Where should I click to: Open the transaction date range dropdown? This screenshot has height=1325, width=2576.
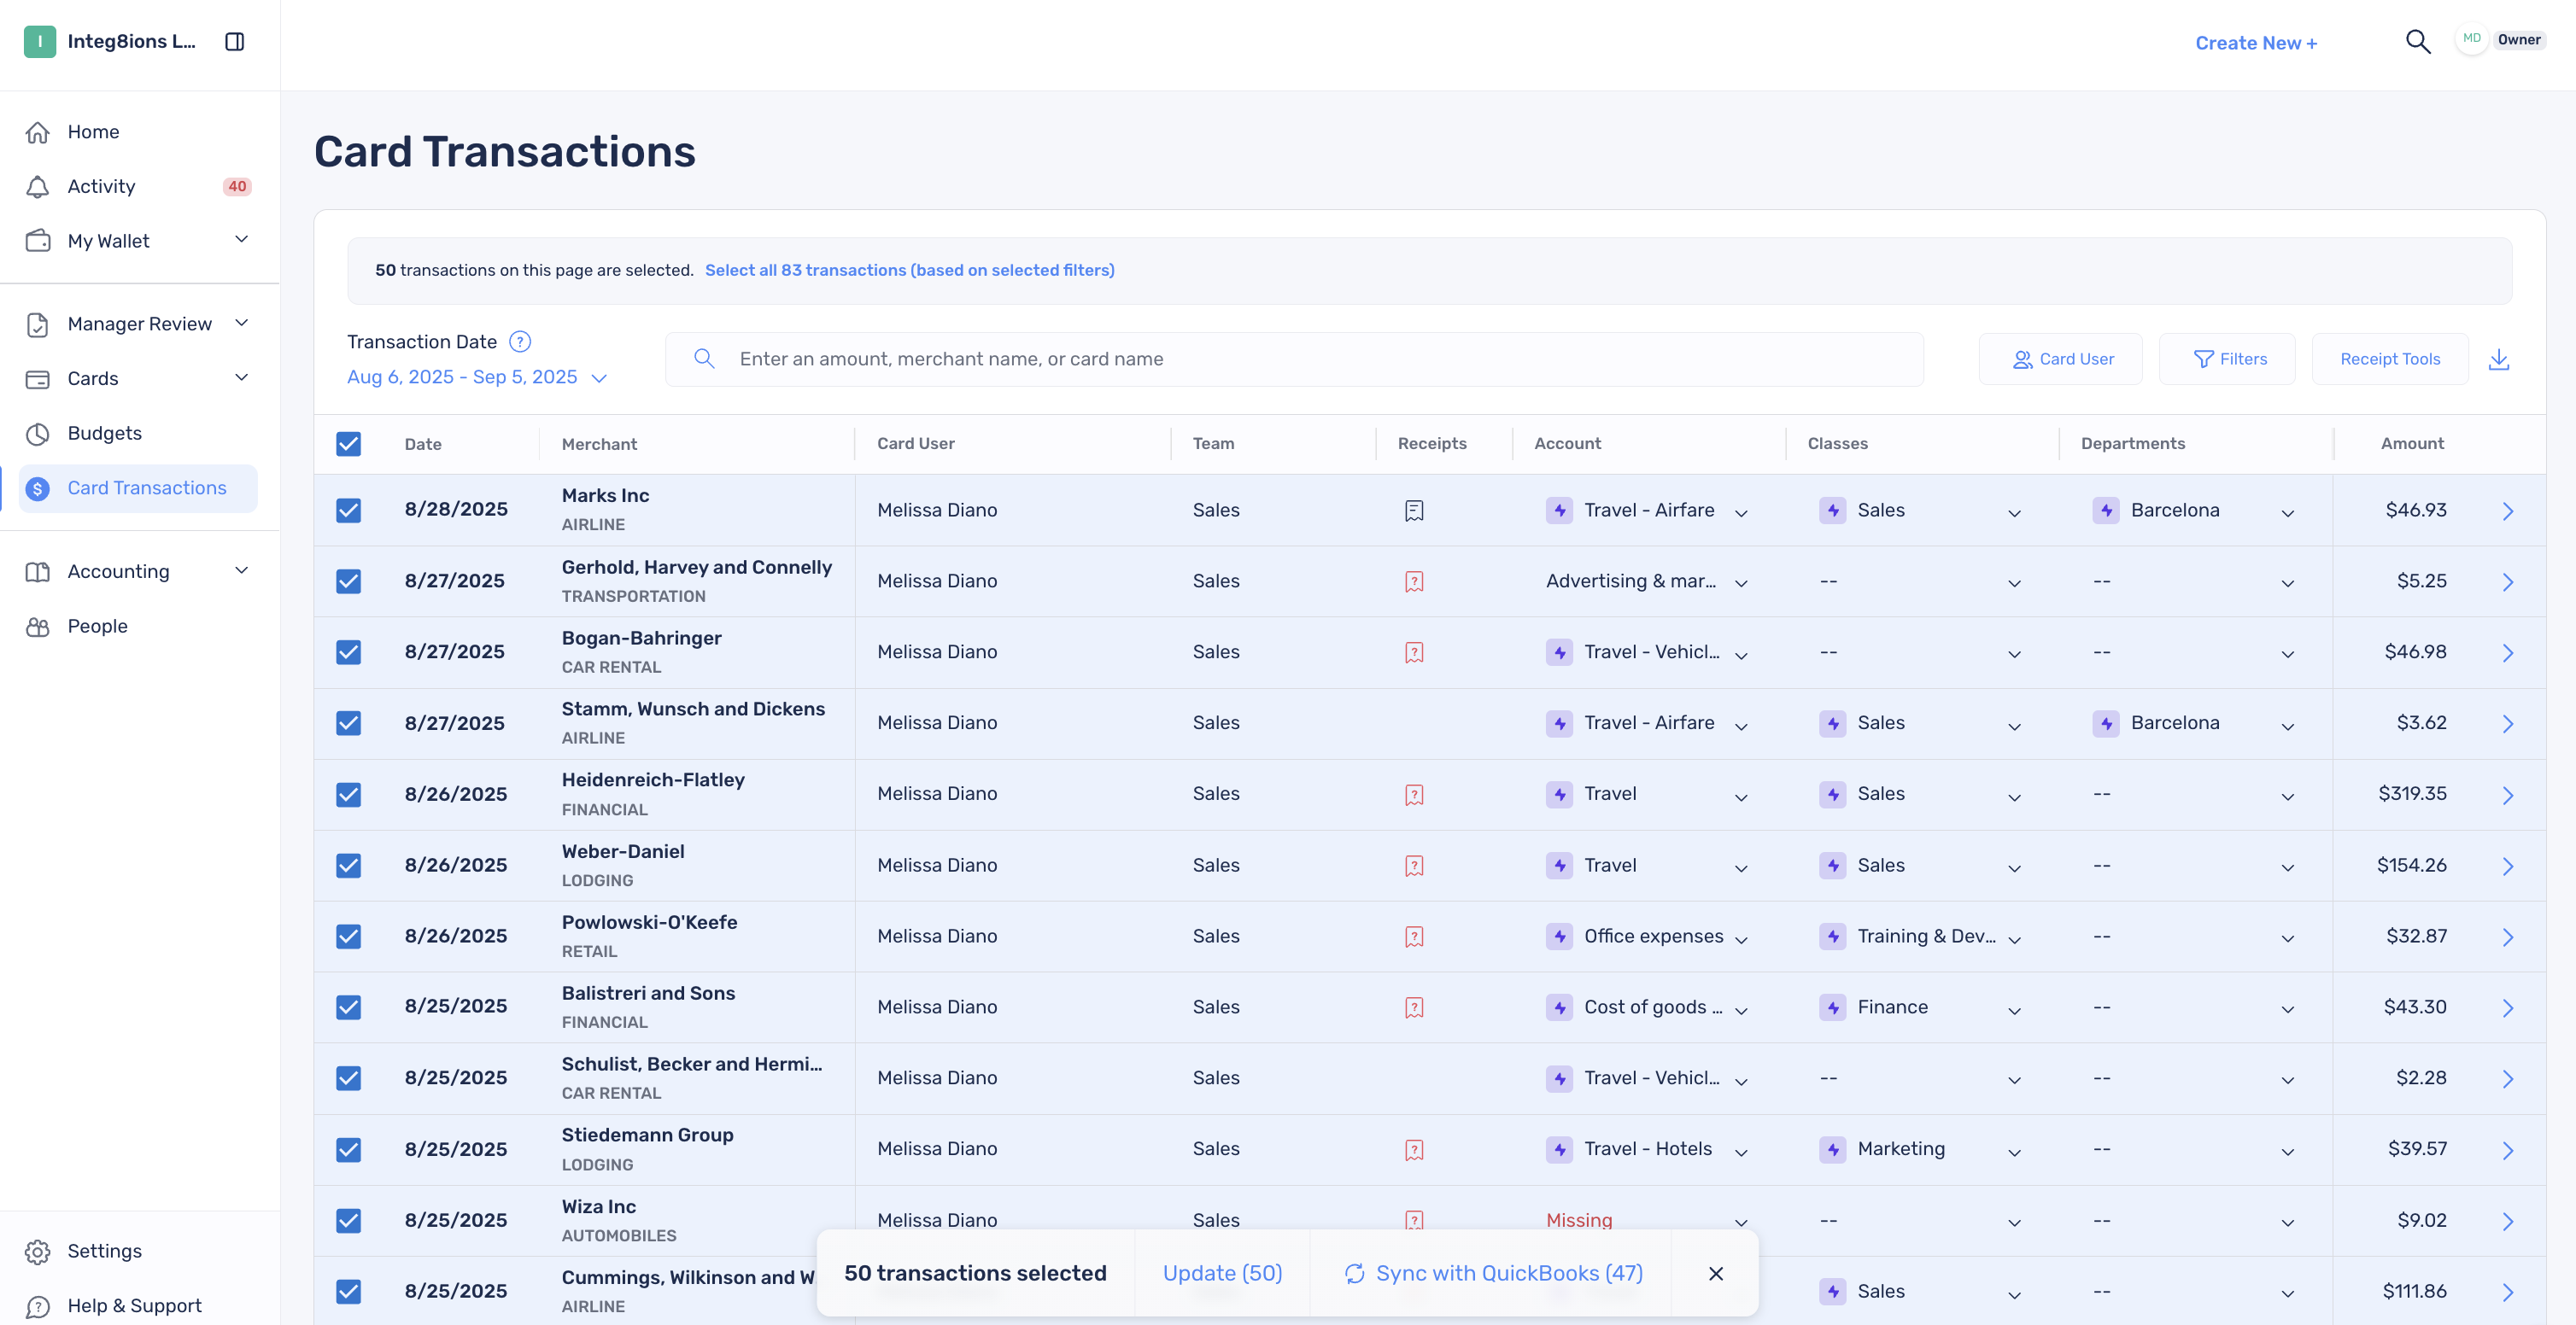click(x=477, y=376)
